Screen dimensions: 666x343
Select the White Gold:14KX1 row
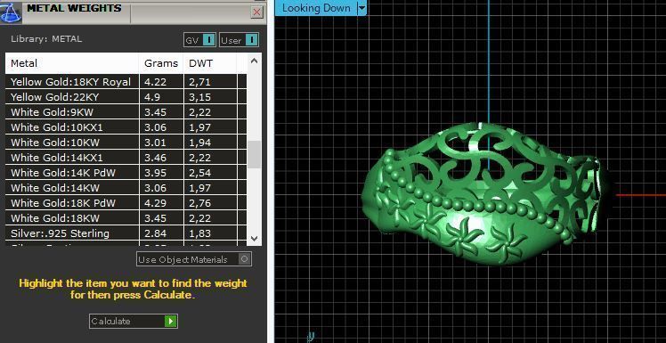(126, 158)
